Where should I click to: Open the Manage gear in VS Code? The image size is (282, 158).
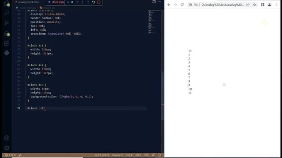(x=7, y=148)
